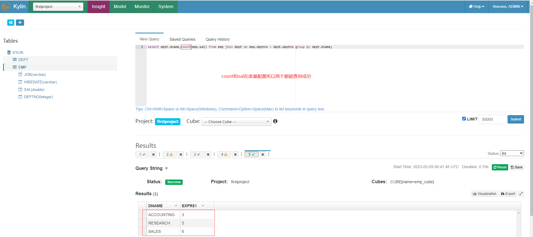The width and height of the screenshot is (533, 237).
Task: Expand results to fullscreen
Action: pos(521,194)
